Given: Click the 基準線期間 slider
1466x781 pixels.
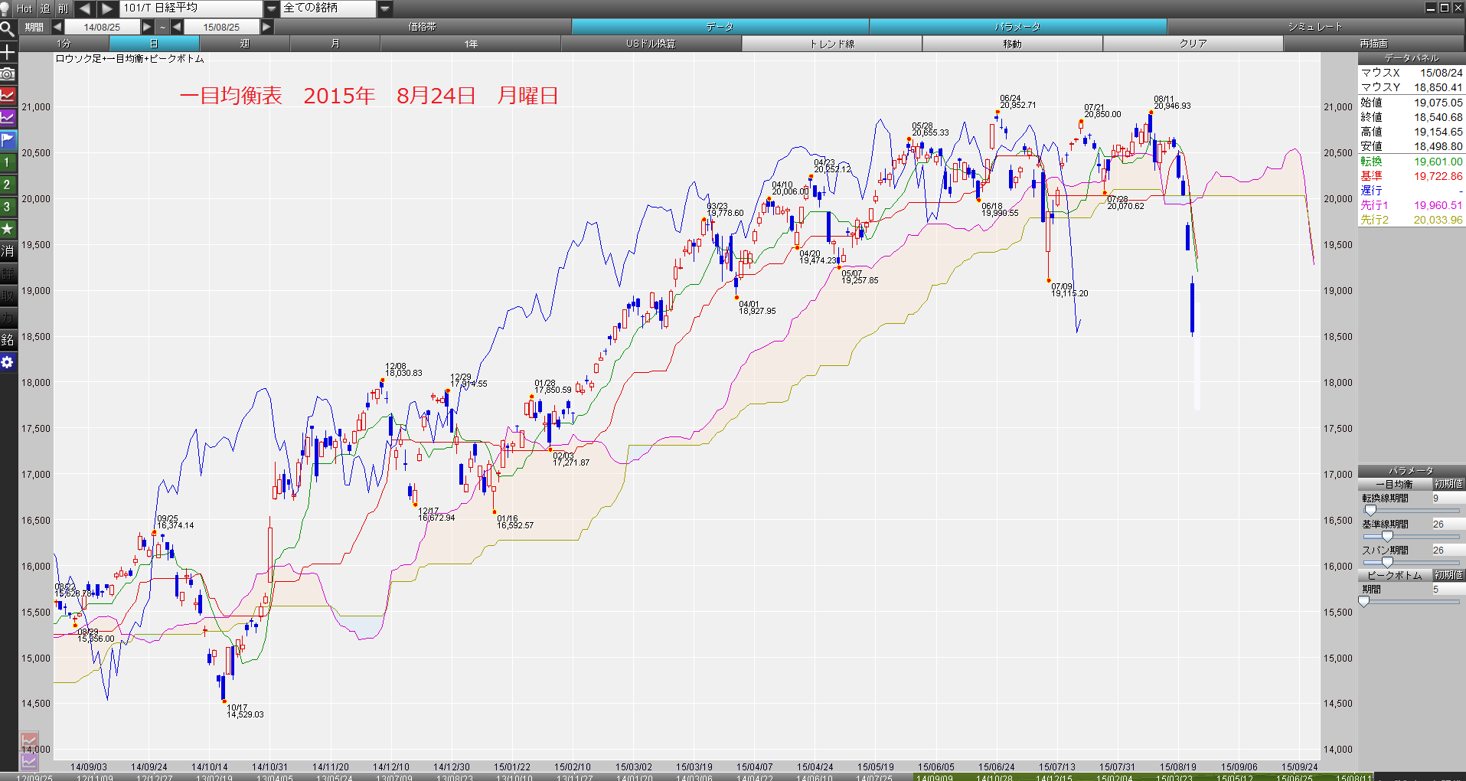Looking at the screenshot, I should tap(1411, 537).
